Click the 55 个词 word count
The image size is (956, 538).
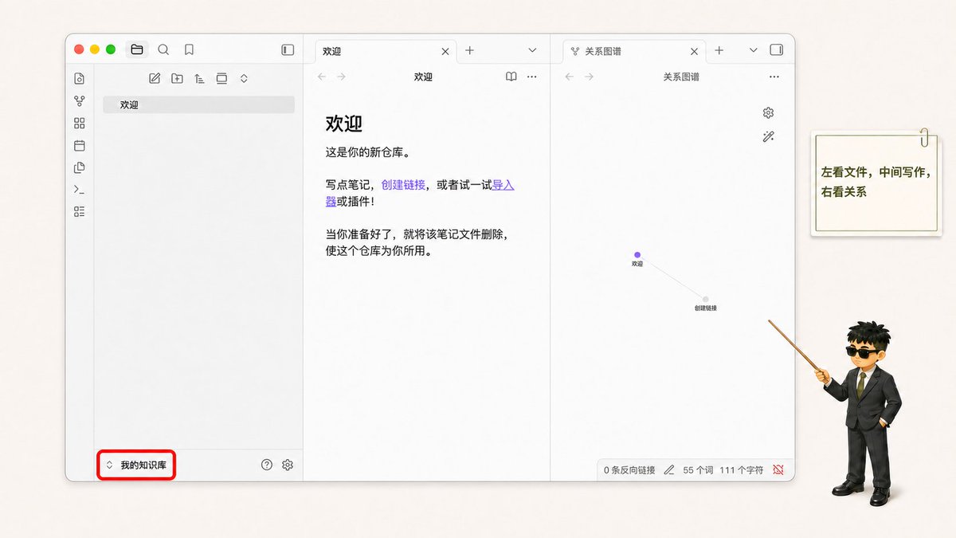point(698,469)
